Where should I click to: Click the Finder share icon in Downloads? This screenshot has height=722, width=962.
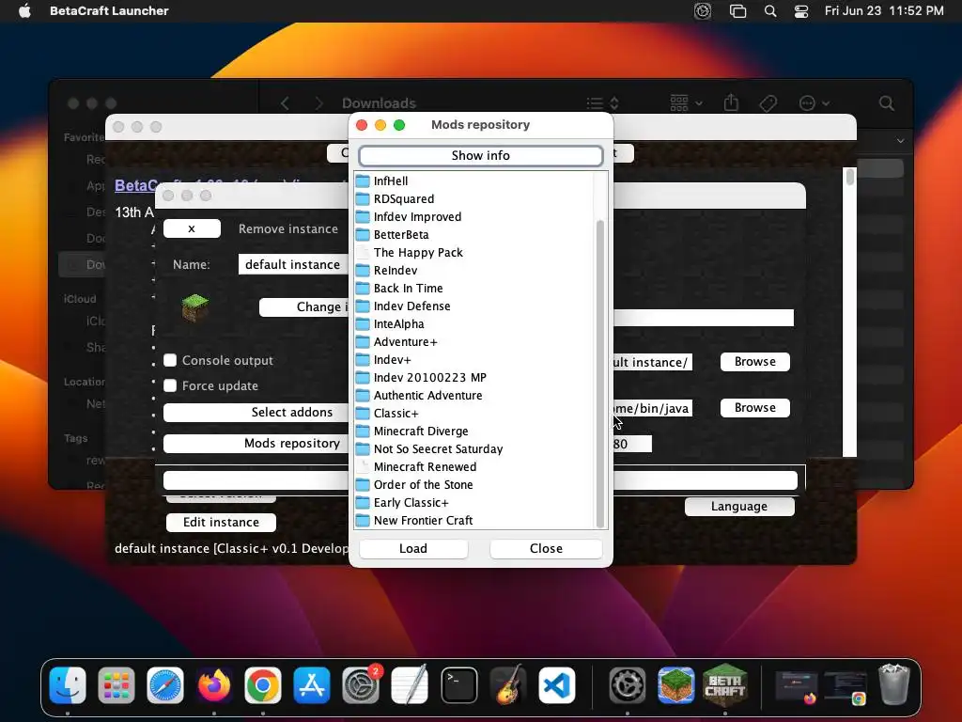(731, 102)
